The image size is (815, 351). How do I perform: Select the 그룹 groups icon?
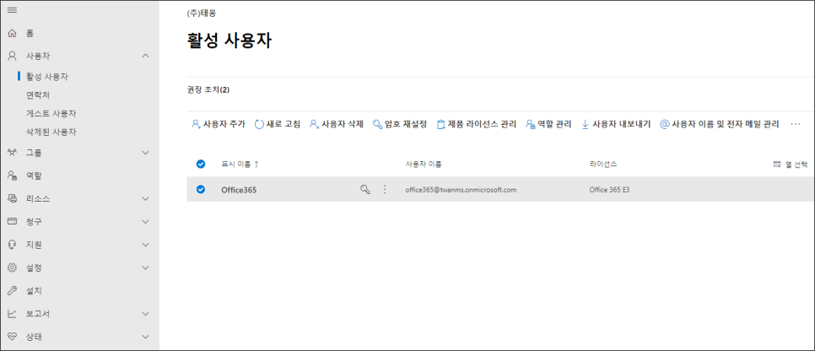point(12,153)
